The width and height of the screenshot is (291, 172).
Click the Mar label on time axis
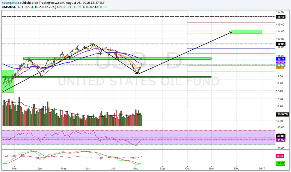[14, 169]
